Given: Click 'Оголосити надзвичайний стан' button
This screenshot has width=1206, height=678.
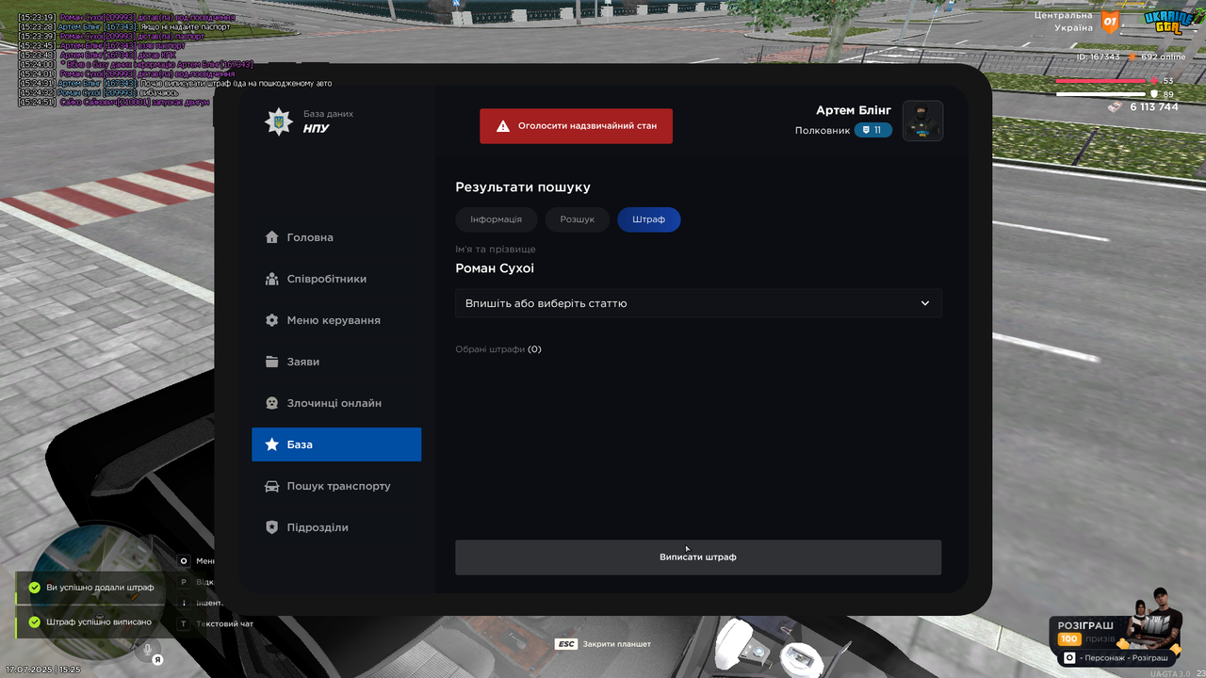Looking at the screenshot, I should pyautogui.click(x=576, y=125).
